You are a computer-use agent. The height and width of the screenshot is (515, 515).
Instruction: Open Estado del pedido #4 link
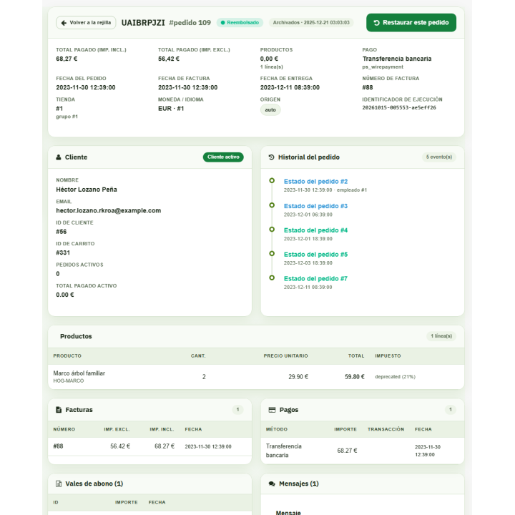315,230
